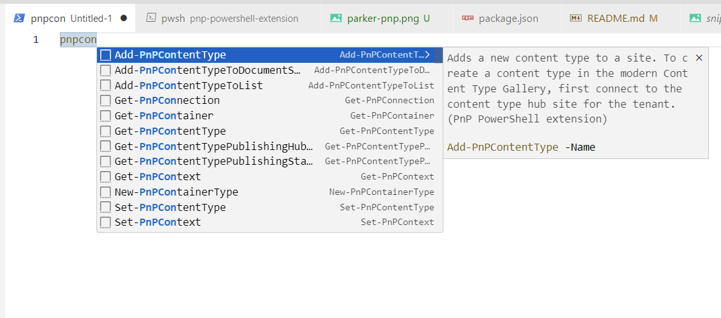Click right-side detail label 'Add-PnPContentTypeToList'
Image resolution: width=721 pixels, height=318 pixels.
(371, 86)
